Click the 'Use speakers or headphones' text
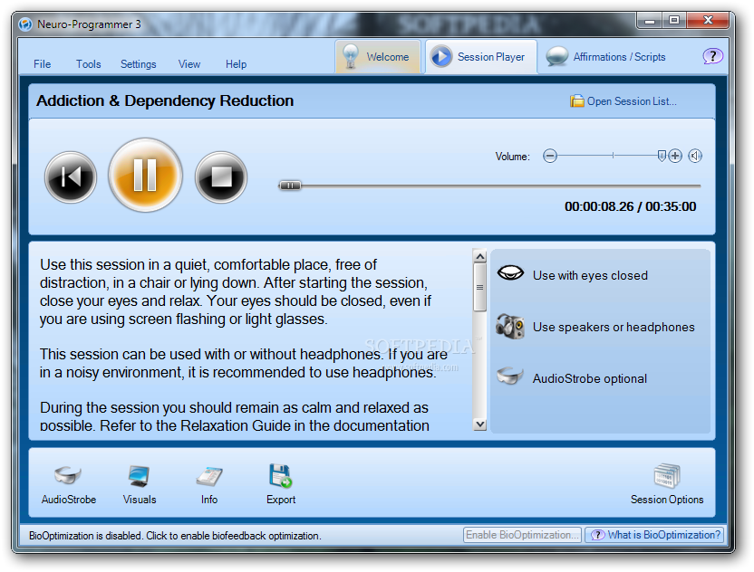 pos(614,327)
